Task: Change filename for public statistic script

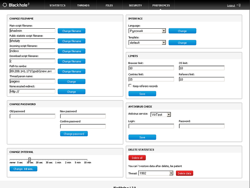Action: click(x=71, y=41)
